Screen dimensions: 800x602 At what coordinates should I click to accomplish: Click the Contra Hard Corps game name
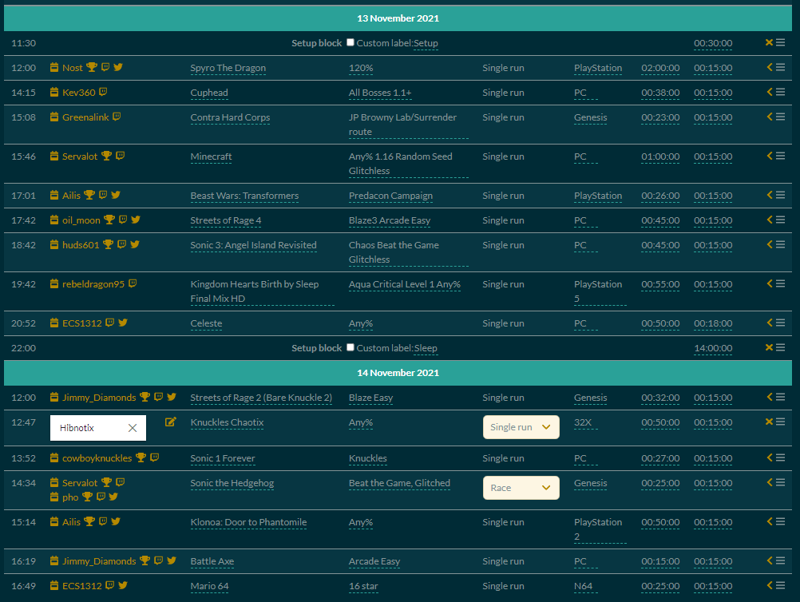click(x=230, y=117)
